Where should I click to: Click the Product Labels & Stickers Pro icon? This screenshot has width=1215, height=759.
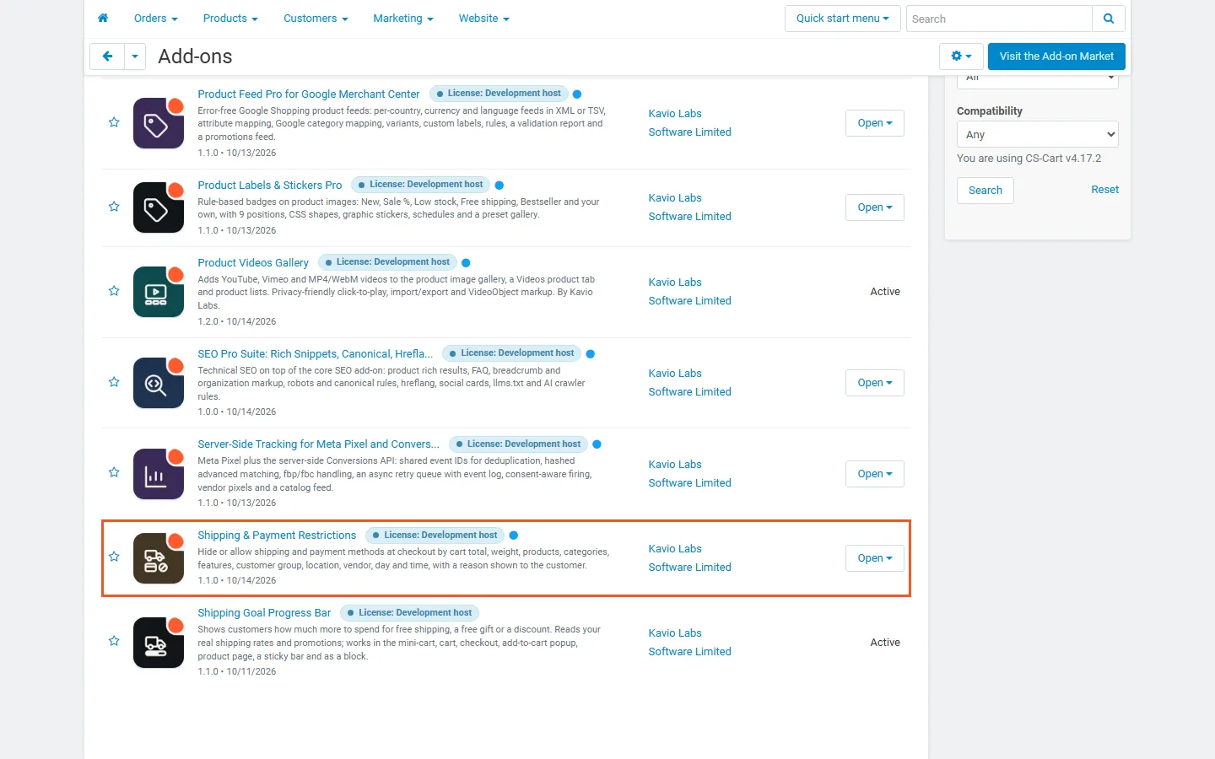[x=159, y=207]
